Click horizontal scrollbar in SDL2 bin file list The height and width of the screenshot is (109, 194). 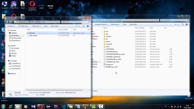(x=55, y=90)
